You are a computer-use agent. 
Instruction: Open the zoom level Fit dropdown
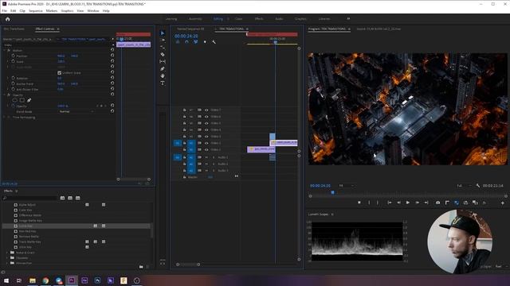coord(347,185)
